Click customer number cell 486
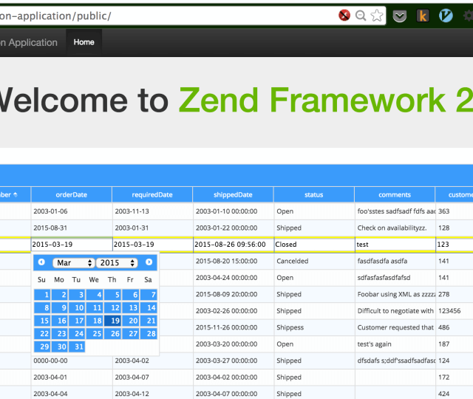Image resolution: width=473 pixels, height=399 pixels. (455, 327)
